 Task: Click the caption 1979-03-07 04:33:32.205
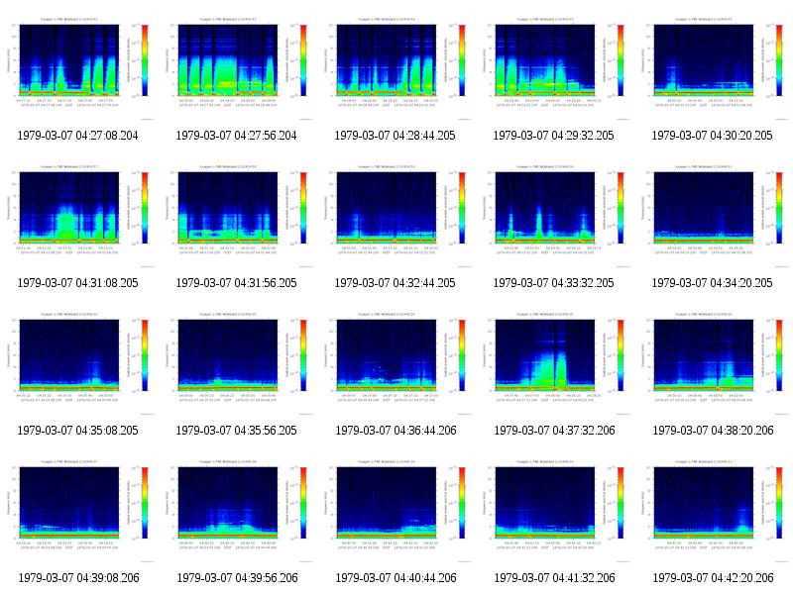[x=553, y=283]
